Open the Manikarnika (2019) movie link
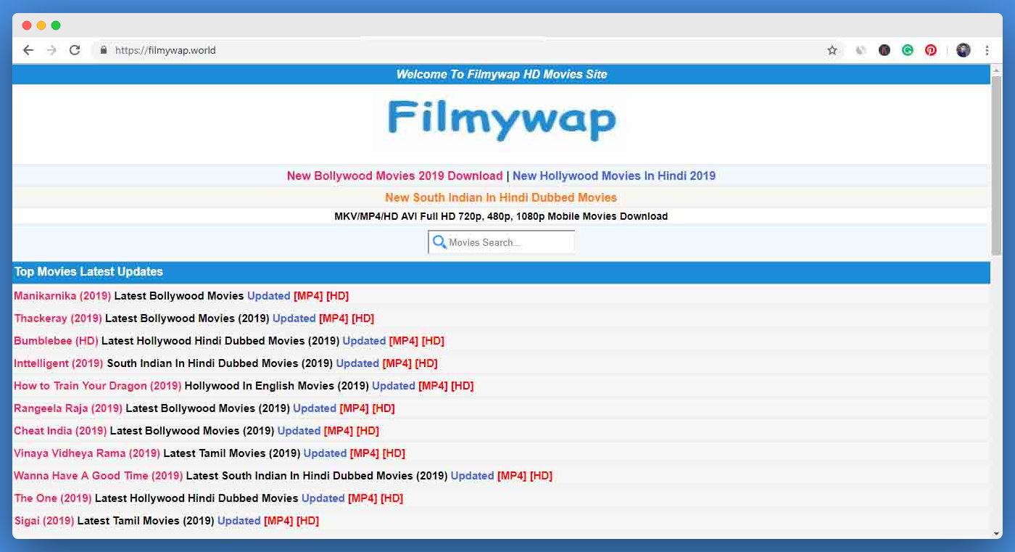The image size is (1015, 552). (62, 296)
